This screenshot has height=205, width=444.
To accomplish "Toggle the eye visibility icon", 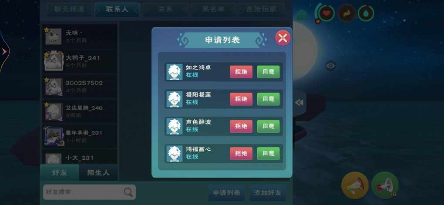I will (x=330, y=66).
